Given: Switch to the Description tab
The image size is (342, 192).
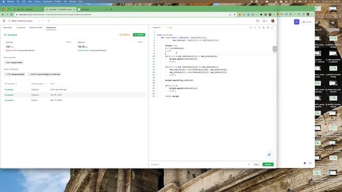Looking at the screenshot, I should (x=7, y=28).
